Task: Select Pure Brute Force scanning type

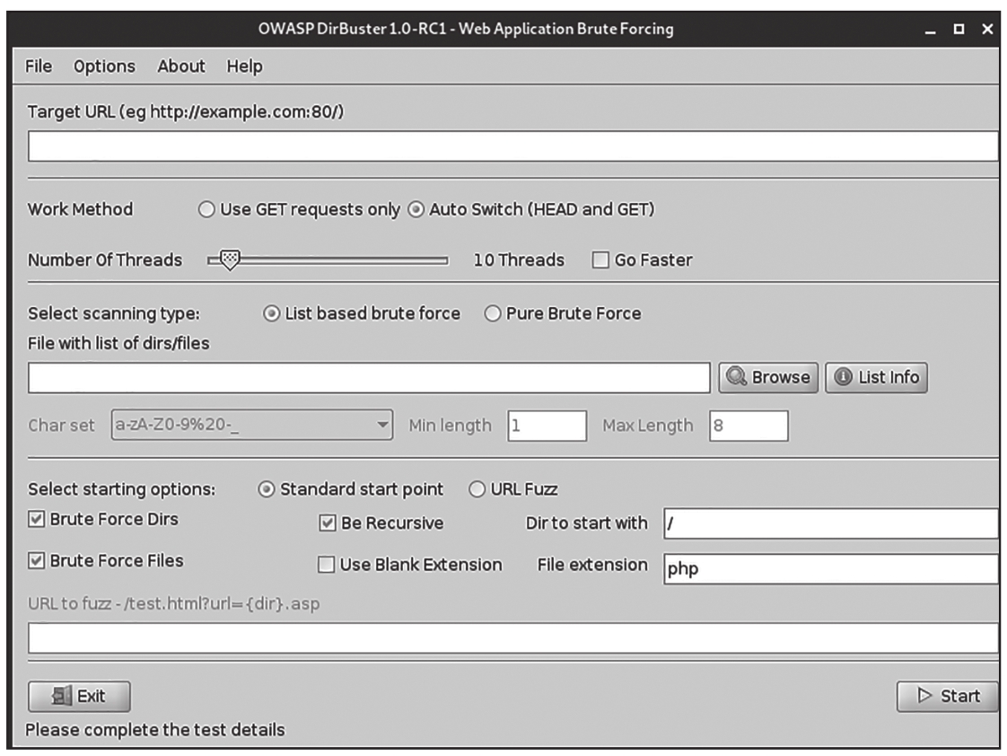Action: (x=493, y=314)
